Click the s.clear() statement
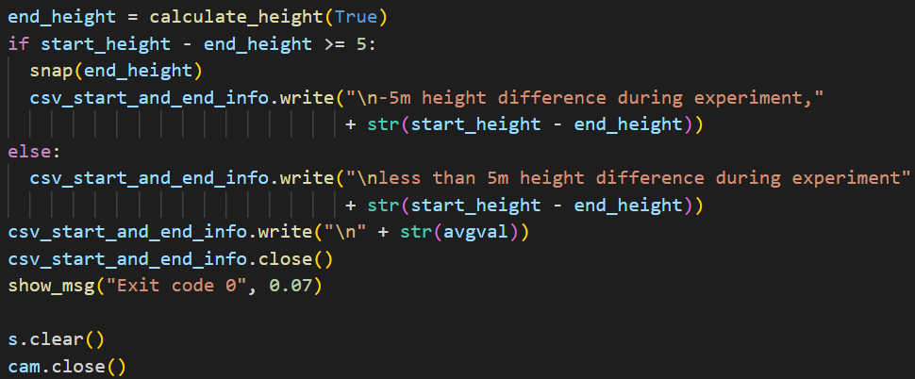Screen dimensions: 915x379 (57, 338)
